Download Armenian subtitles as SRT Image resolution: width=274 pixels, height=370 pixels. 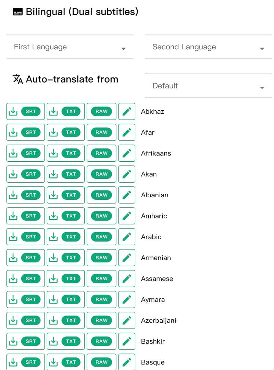(25, 258)
